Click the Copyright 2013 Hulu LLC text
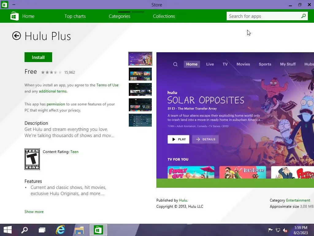The width and height of the screenshot is (314, 236). pos(180,206)
